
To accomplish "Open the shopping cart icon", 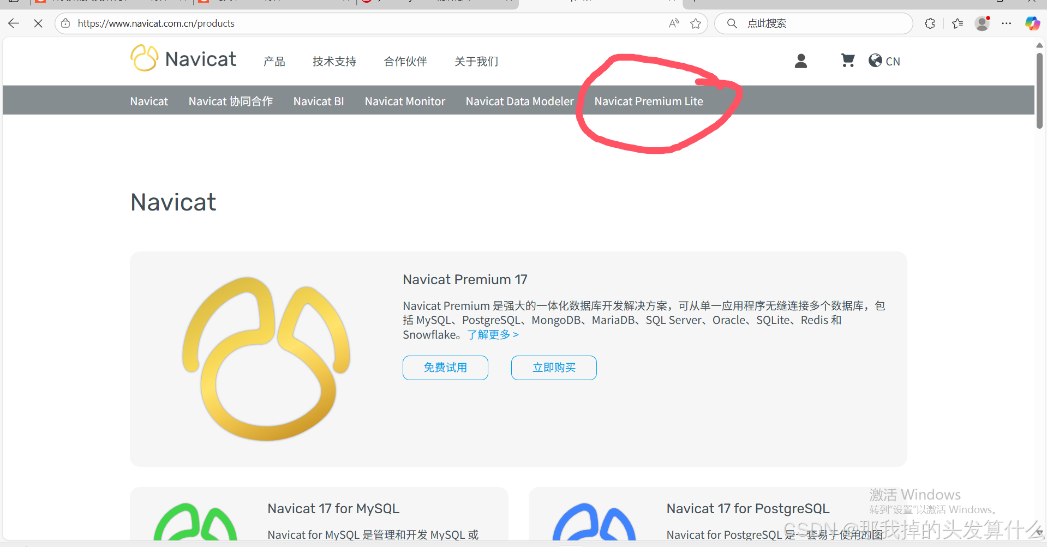I will tap(848, 61).
